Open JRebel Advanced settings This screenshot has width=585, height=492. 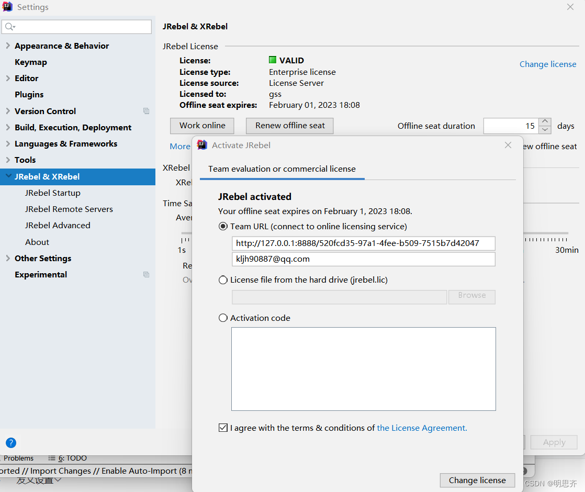pyautogui.click(x=58, y=226)
